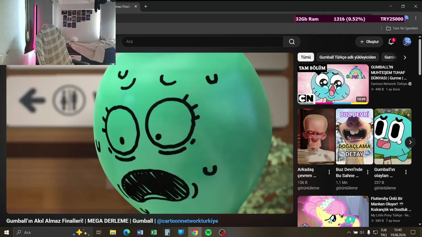Screen dimensions: 422x237
Task: Click the scrollbar down arrow
Action: [x=420, y=224]
